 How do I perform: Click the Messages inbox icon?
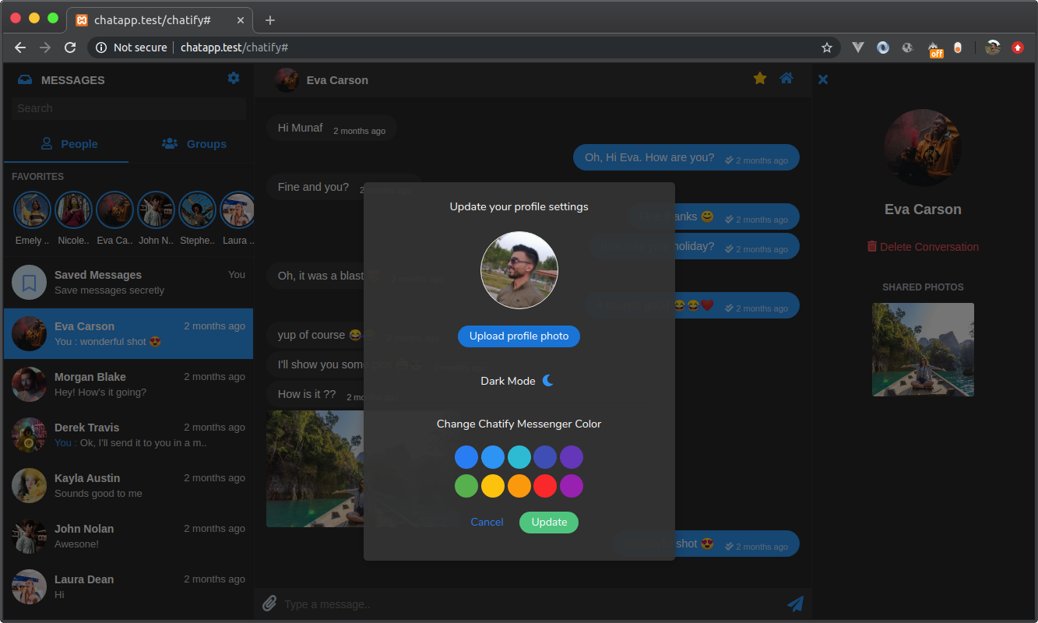tap(26, 79)
